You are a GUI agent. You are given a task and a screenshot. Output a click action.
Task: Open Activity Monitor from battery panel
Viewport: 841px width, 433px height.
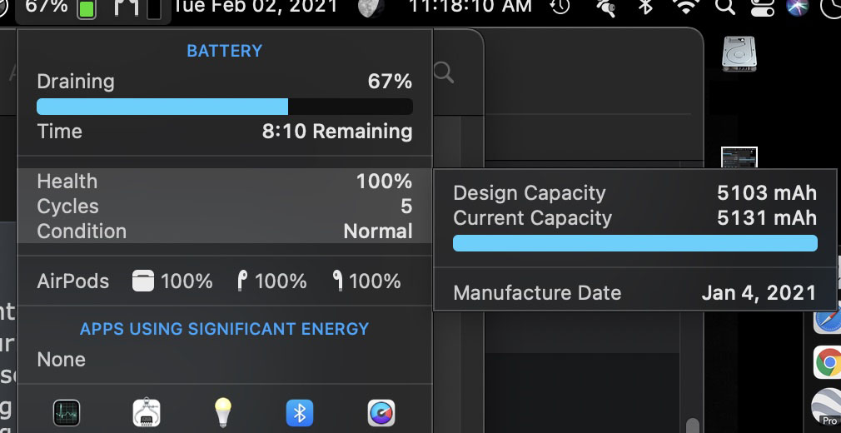(67, 413)
